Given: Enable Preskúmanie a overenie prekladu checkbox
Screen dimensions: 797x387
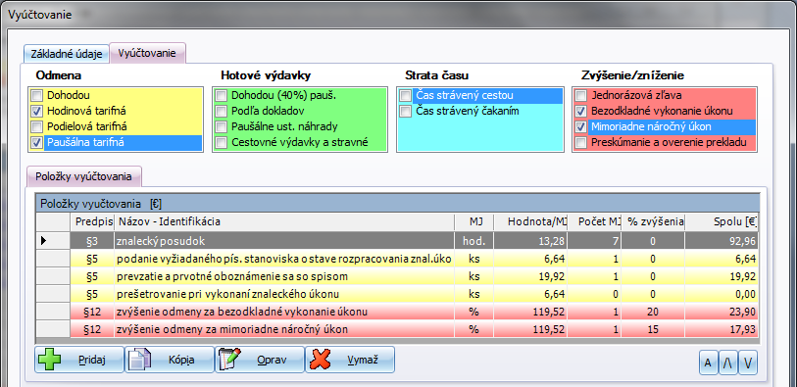Looking at the screenshot, I should [581, 143].
